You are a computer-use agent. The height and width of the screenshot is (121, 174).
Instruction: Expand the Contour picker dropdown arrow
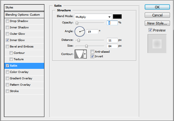[85, 54]
